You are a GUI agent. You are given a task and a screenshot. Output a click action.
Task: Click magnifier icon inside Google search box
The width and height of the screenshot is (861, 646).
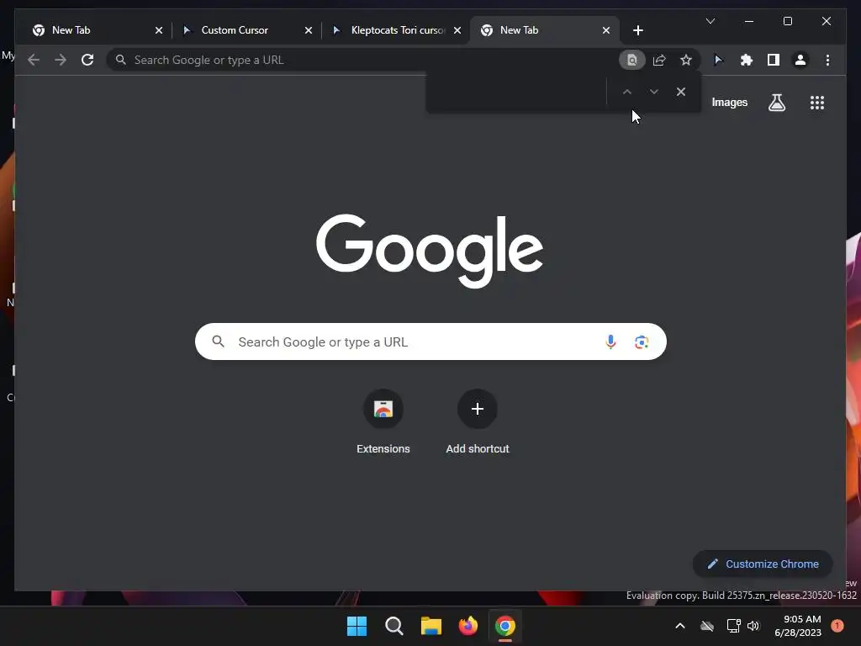pos(218,342)
